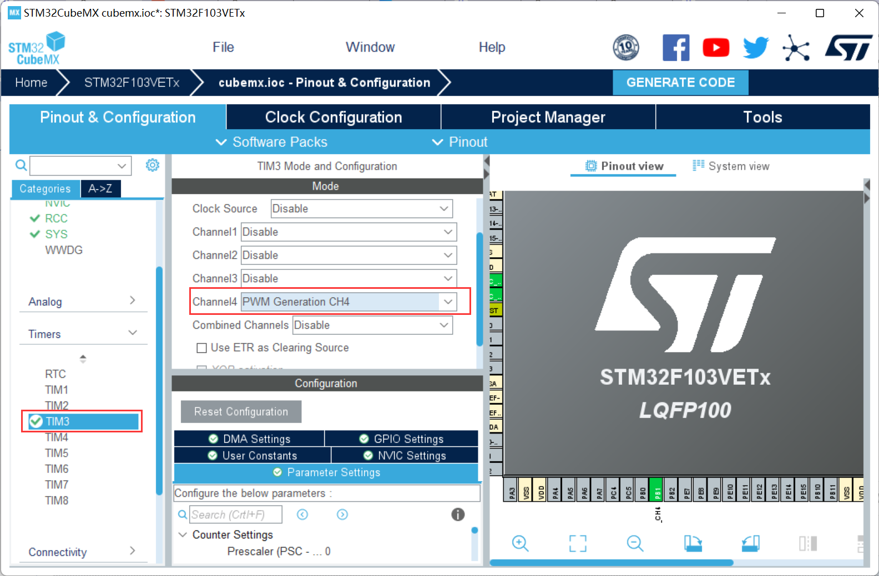Click the green PB1 pin on chip
Image resolution: width=879 pixels, height=576 pixels.
click(x=656, y=490)
